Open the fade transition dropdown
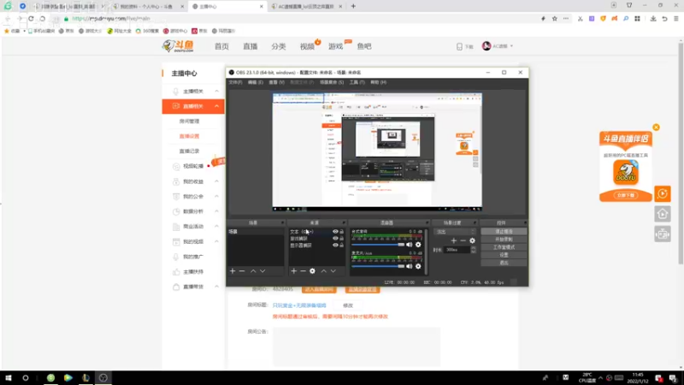Viewport: 684px width, 385px height. [x=455, y=232]
